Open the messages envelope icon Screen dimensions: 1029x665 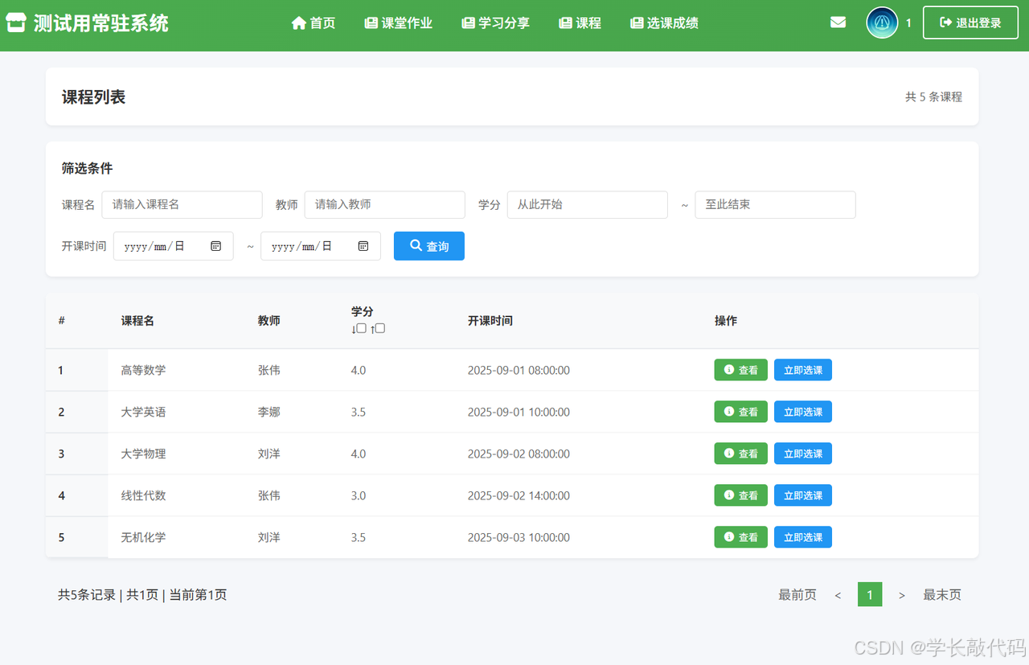tap(838, 23)
